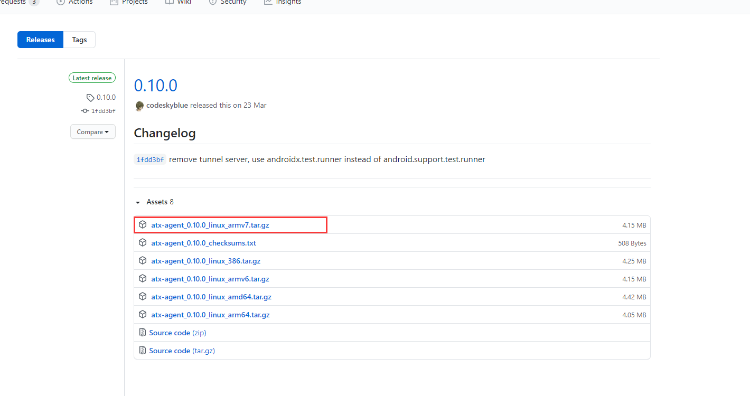Image resolution: width=750 pixels, height=396 pixels.
Task: Click the Latest release badge
Action: [x=92, y=78]
